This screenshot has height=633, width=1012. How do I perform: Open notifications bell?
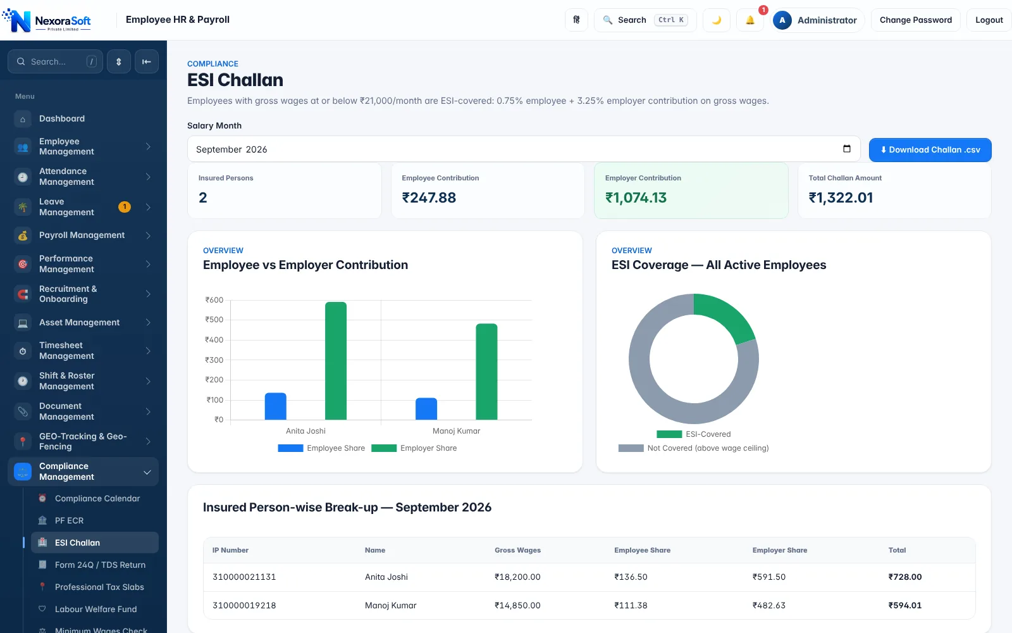[750, 20]
